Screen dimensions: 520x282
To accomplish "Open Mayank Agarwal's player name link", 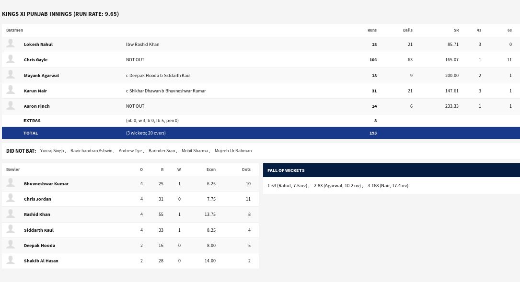I will pyautogui.click(x=41, y=76).
